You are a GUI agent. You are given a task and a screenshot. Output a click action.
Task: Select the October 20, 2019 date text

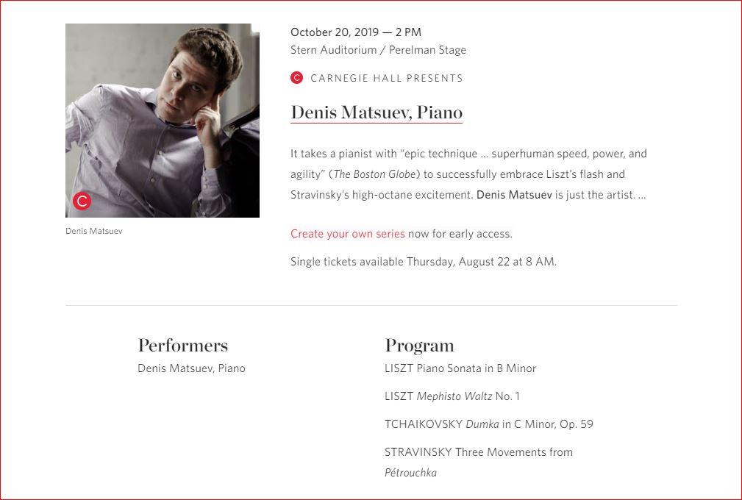(335, 32)
